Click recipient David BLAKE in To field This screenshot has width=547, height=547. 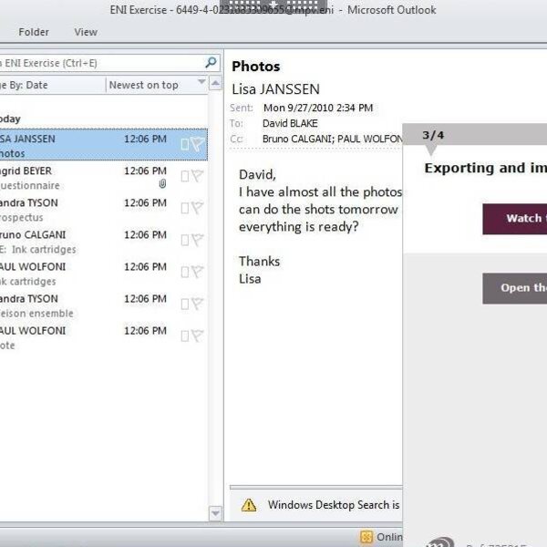click(x=290, y=123)
